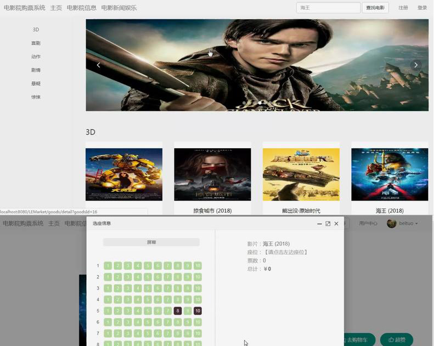Click the 去购物车 cart button
The image size is (439, 346).
[359, 340]
